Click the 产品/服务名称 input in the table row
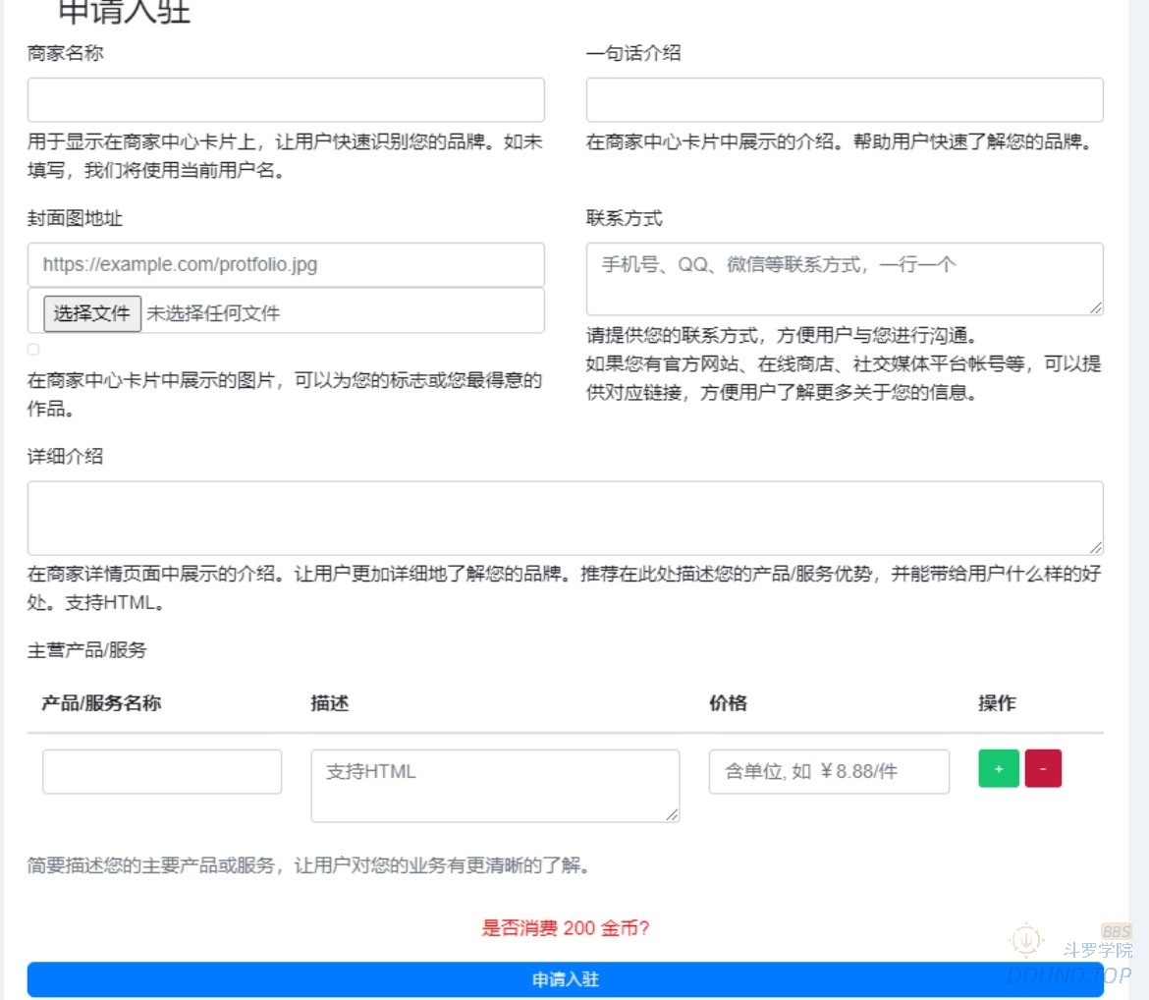 coord(162,772)
